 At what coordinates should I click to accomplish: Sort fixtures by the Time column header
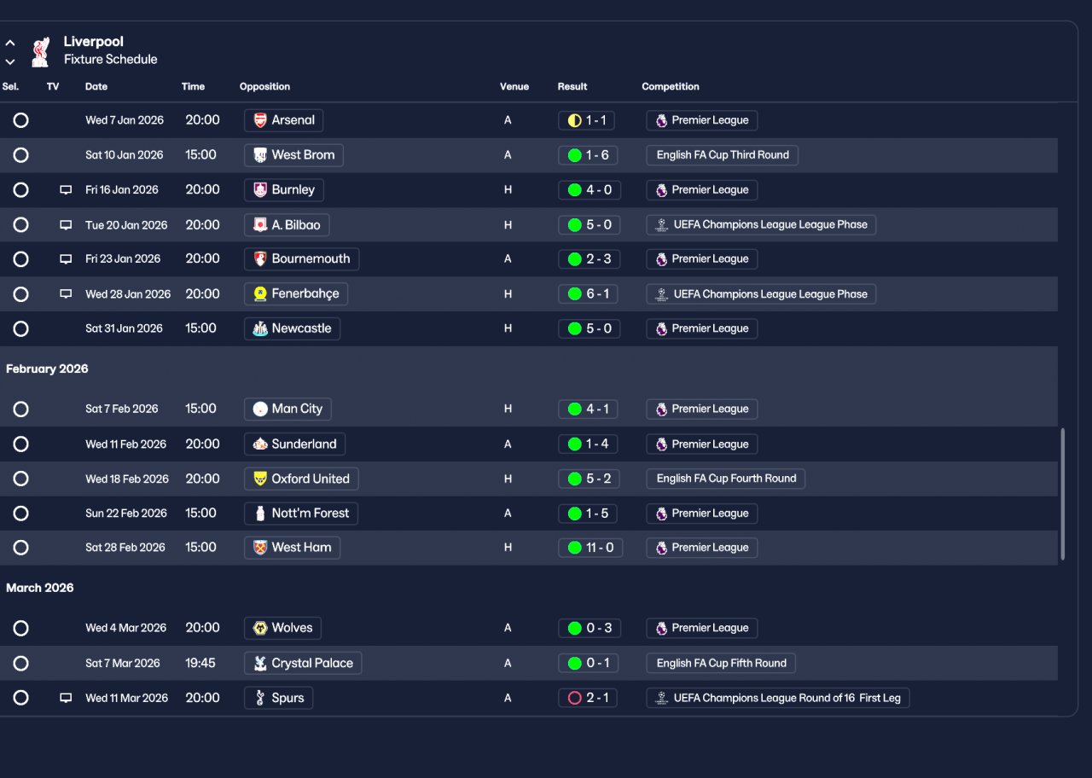(193, 86)
